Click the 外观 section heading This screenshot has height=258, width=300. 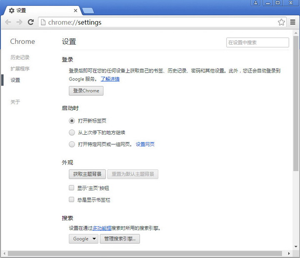click(x=67, y=163)
